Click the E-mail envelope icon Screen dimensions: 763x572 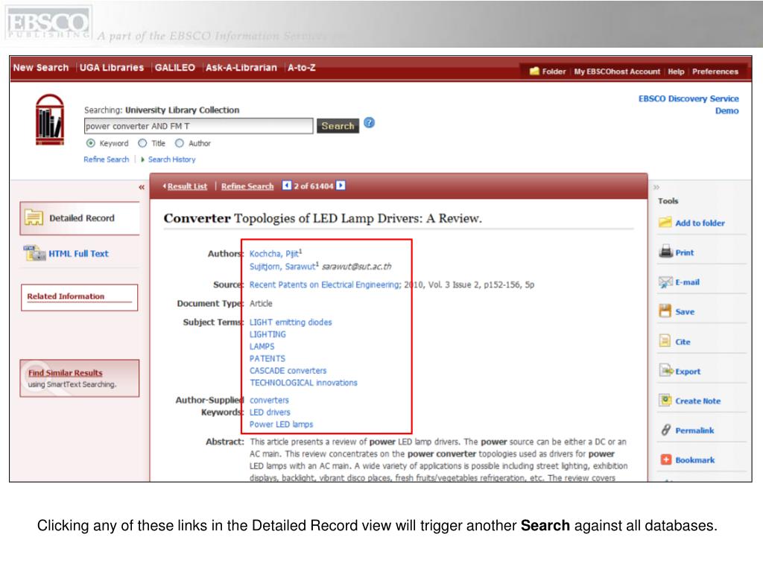pos(665,282)
